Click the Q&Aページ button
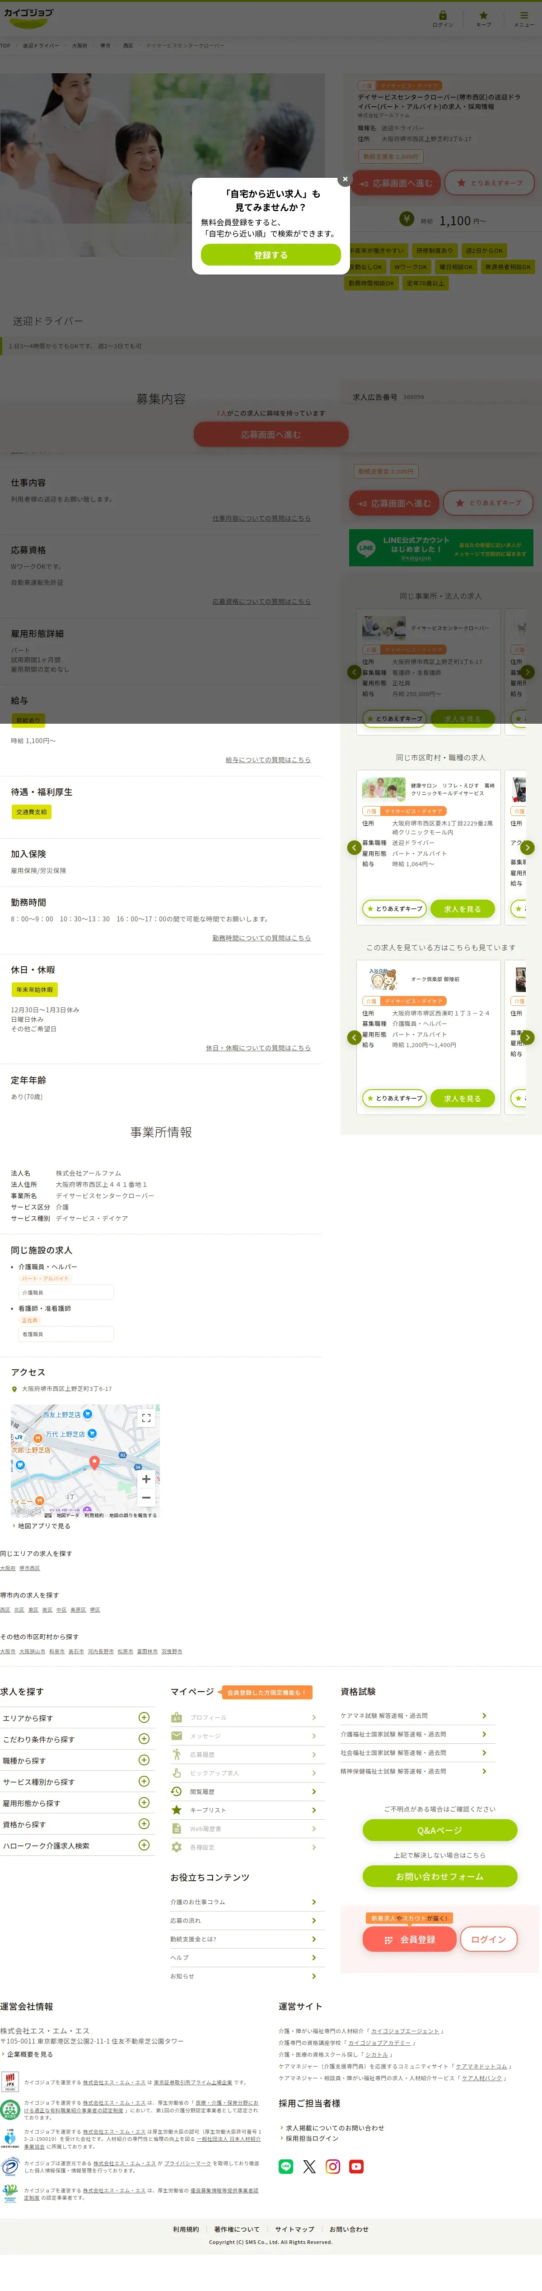This screenshot has width=542, height=2291. [x=440, y=1830]
